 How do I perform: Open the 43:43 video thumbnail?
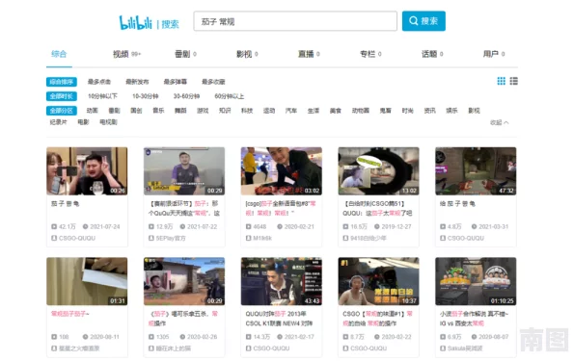coord(282,281)
